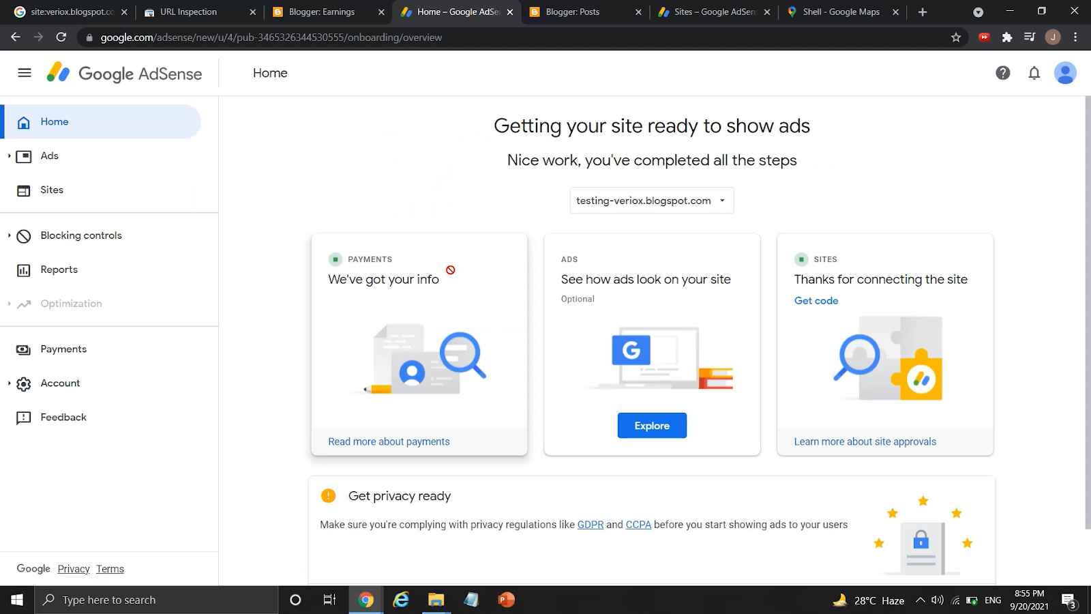This screenshot has width=1091, height=614.
Task: Click the Payments icon in sidebar
Action: (24, 349)
